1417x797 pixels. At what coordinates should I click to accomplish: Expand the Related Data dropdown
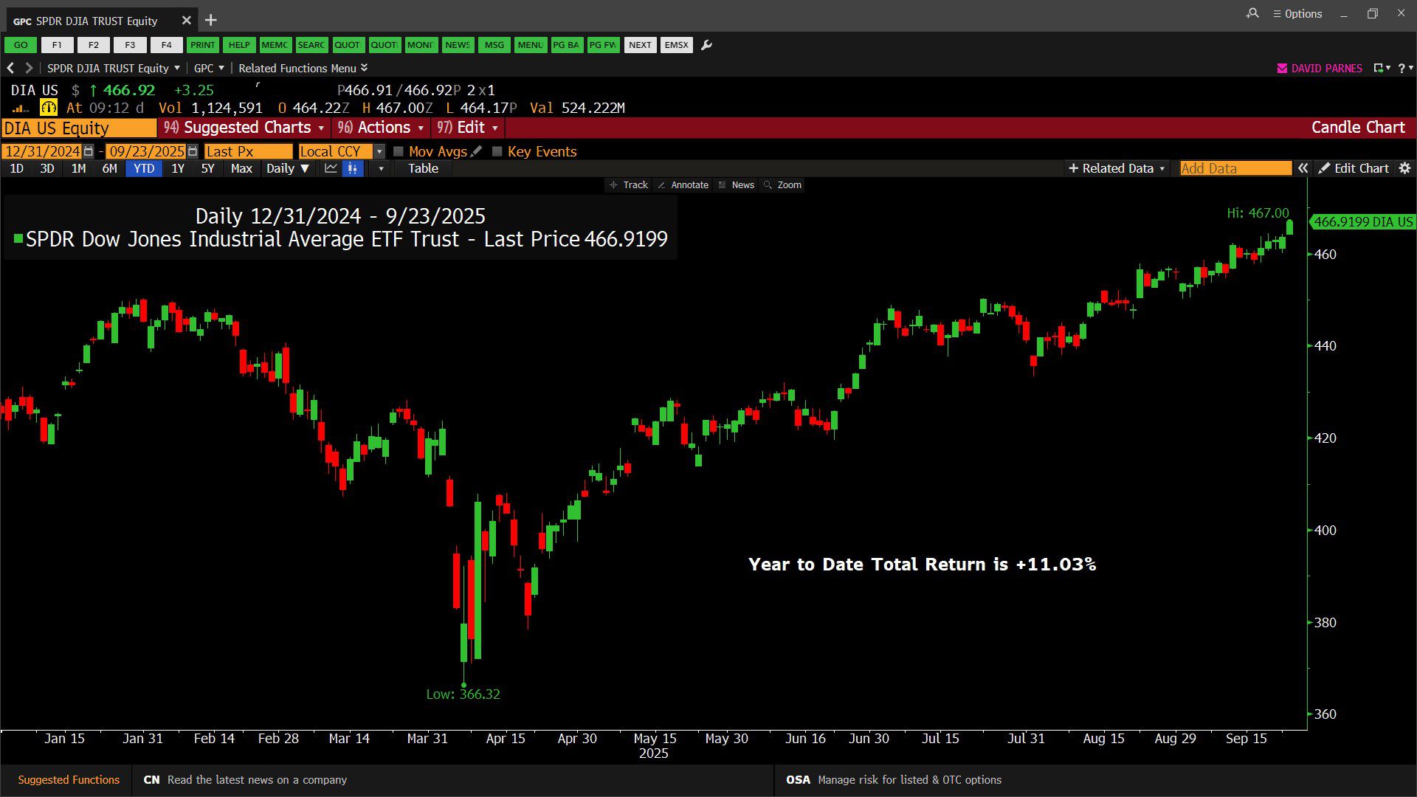[x=1117, y=168]
